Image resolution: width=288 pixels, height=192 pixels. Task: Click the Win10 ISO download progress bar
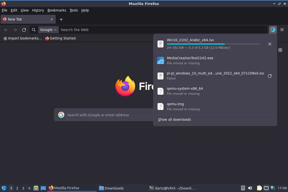(213, 44)
